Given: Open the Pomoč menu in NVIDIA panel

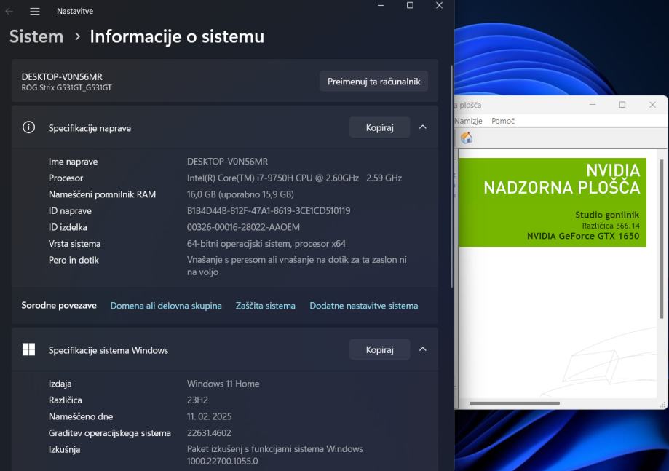Looking at the screenshot, I should pos(503,121).
